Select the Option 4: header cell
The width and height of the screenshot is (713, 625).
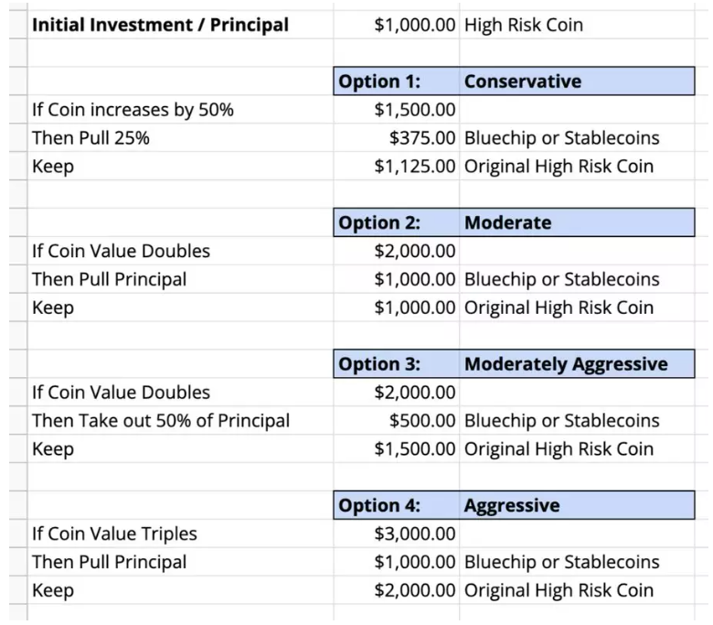396,505
